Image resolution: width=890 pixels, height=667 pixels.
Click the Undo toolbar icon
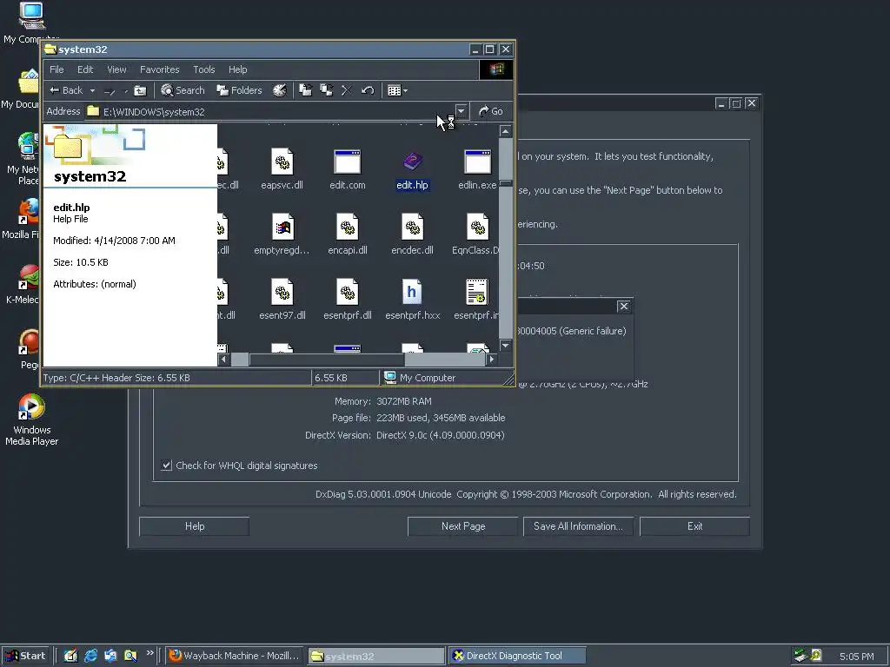(368, 90)
